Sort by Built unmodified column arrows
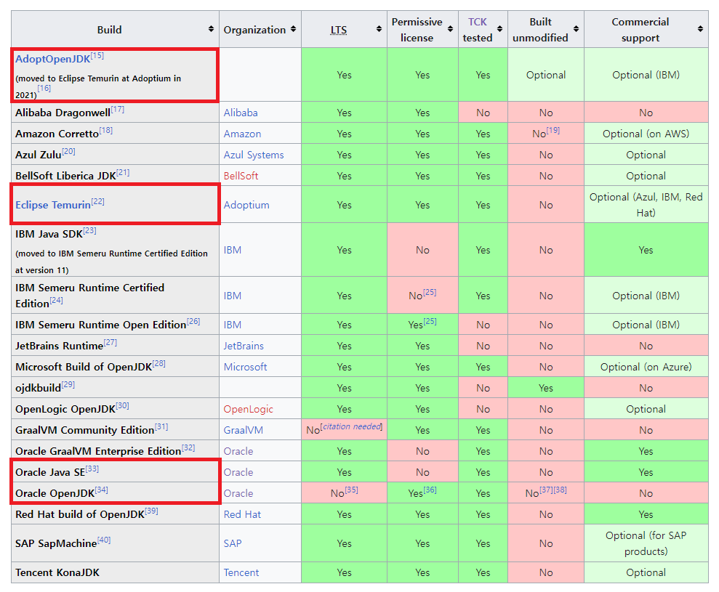Viewport: 719px width, 592px height. click(576, 29)
